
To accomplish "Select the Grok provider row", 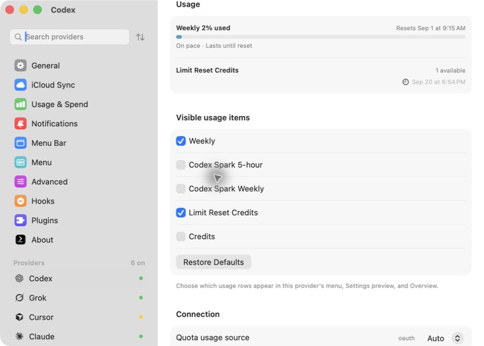I will click(x=79, y=298).
